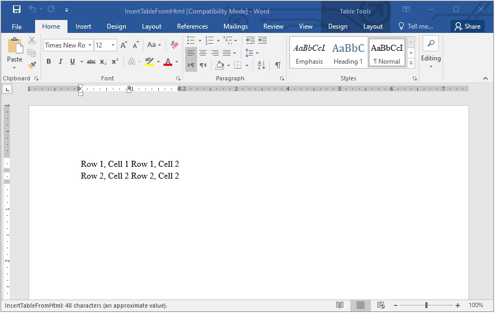The height and width of the screenshot is (313, 495).
Task: Toggle Underline on selected text
Action: click(72, 62)
